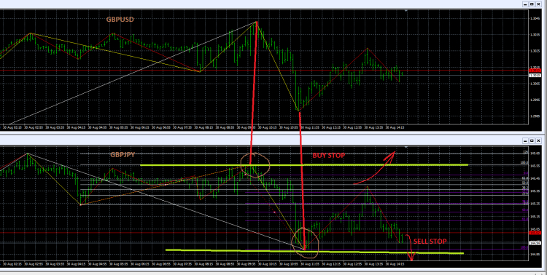The height and width of the screenshot is (275, 547).
Task: Select the BUY STOP text label
Action: coord(329,156)
